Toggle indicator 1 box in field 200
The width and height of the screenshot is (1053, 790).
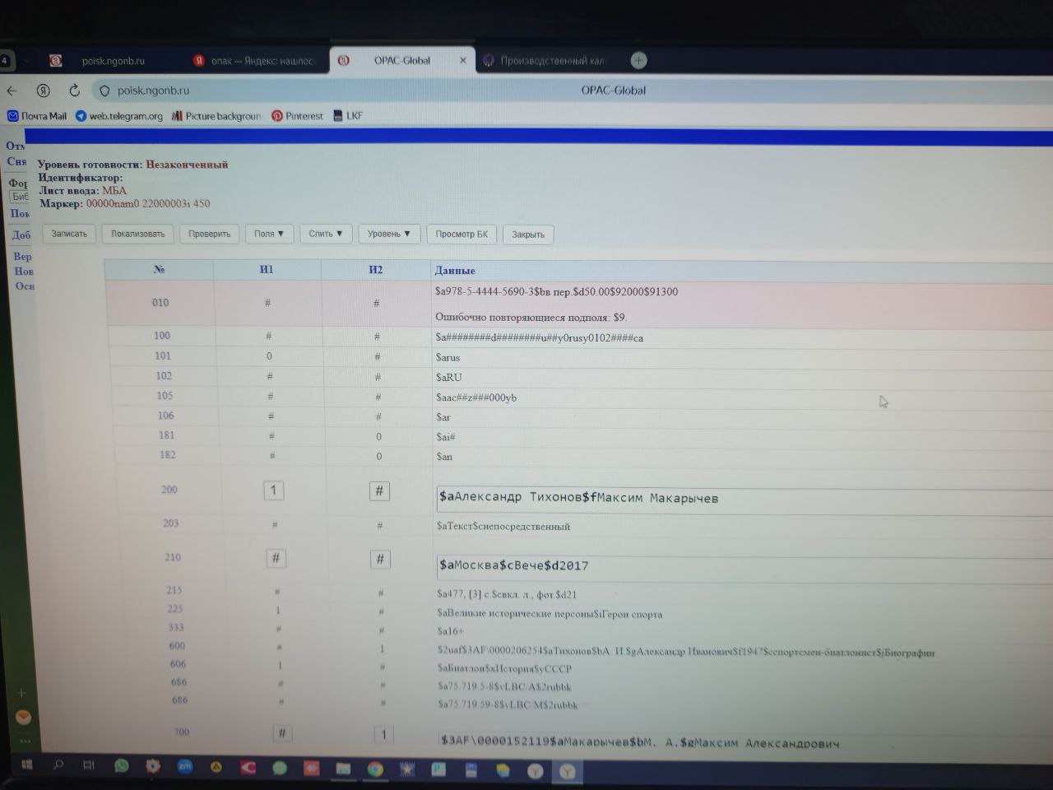tap(273, 490)
